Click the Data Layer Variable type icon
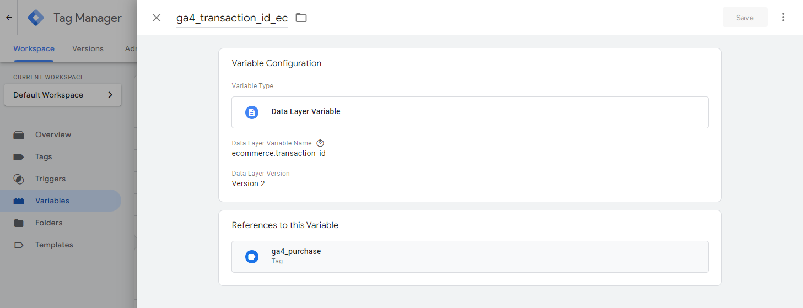803x308 pixels. [251, 112]
